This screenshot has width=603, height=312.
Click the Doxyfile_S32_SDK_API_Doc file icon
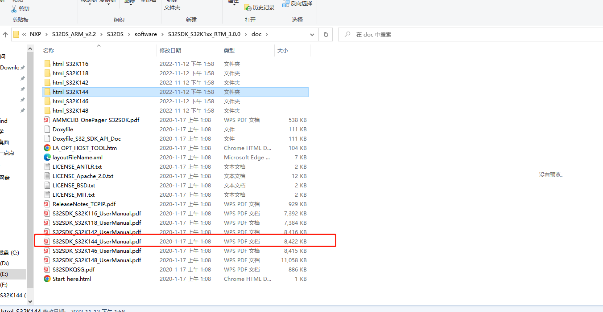[47, 138]
